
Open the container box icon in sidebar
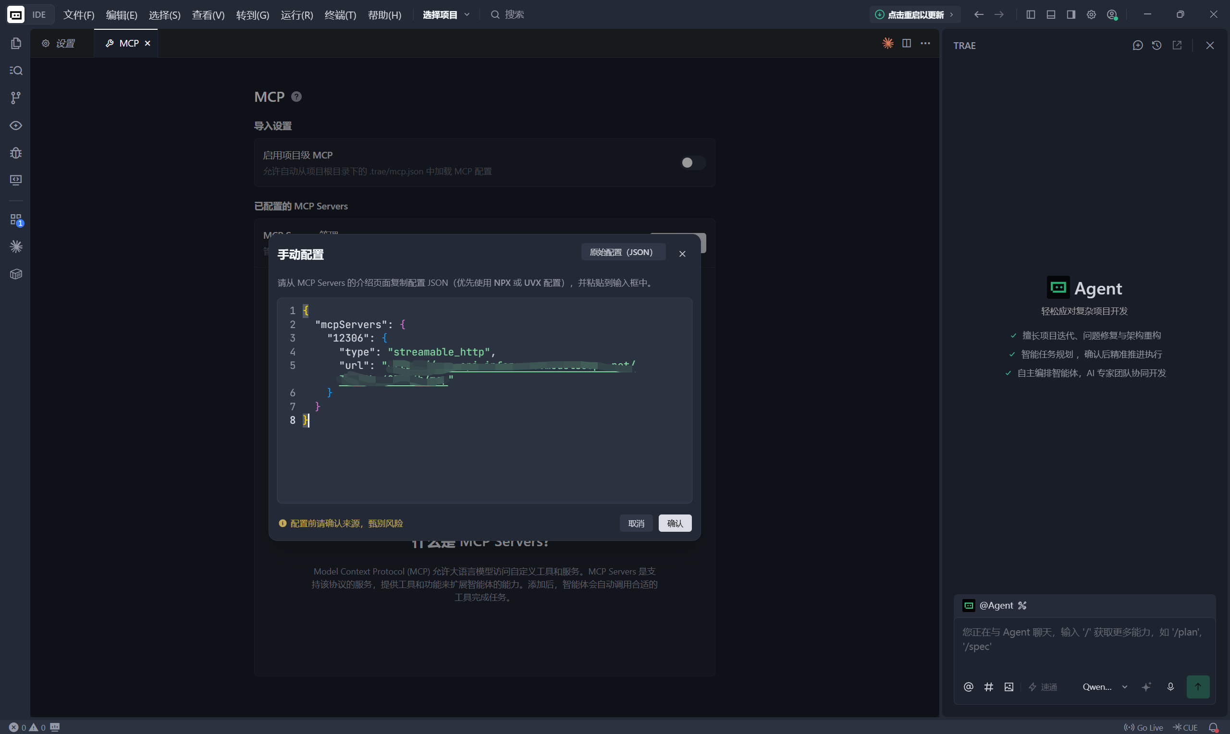click(x=16, y=274)
